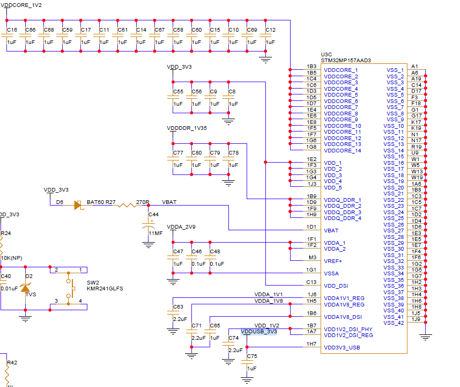Select pin number C13 on U3C

[311, 282]
